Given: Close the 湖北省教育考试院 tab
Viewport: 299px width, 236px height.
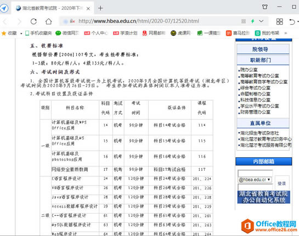Looking at the screenshot, I should (88, 9).
